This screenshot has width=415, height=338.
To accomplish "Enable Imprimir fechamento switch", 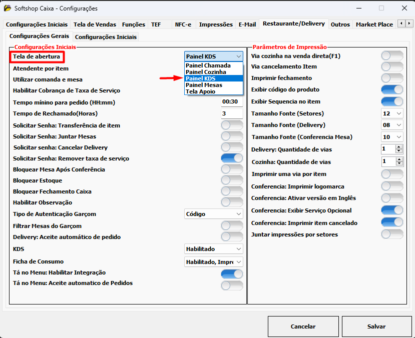I will tap(392, 78).
